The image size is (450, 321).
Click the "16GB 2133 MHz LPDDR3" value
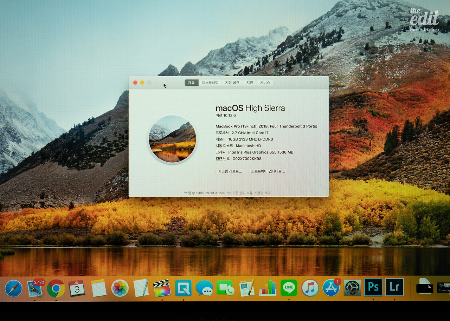point(251,139)
